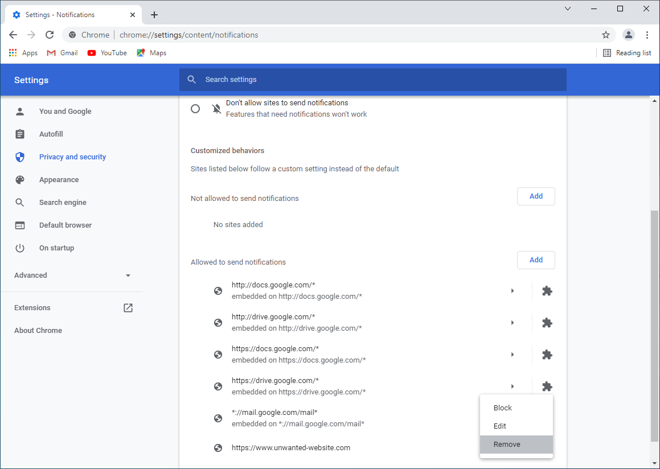
Task: Add a site to Not allowed list
Action: click(536, 196)
